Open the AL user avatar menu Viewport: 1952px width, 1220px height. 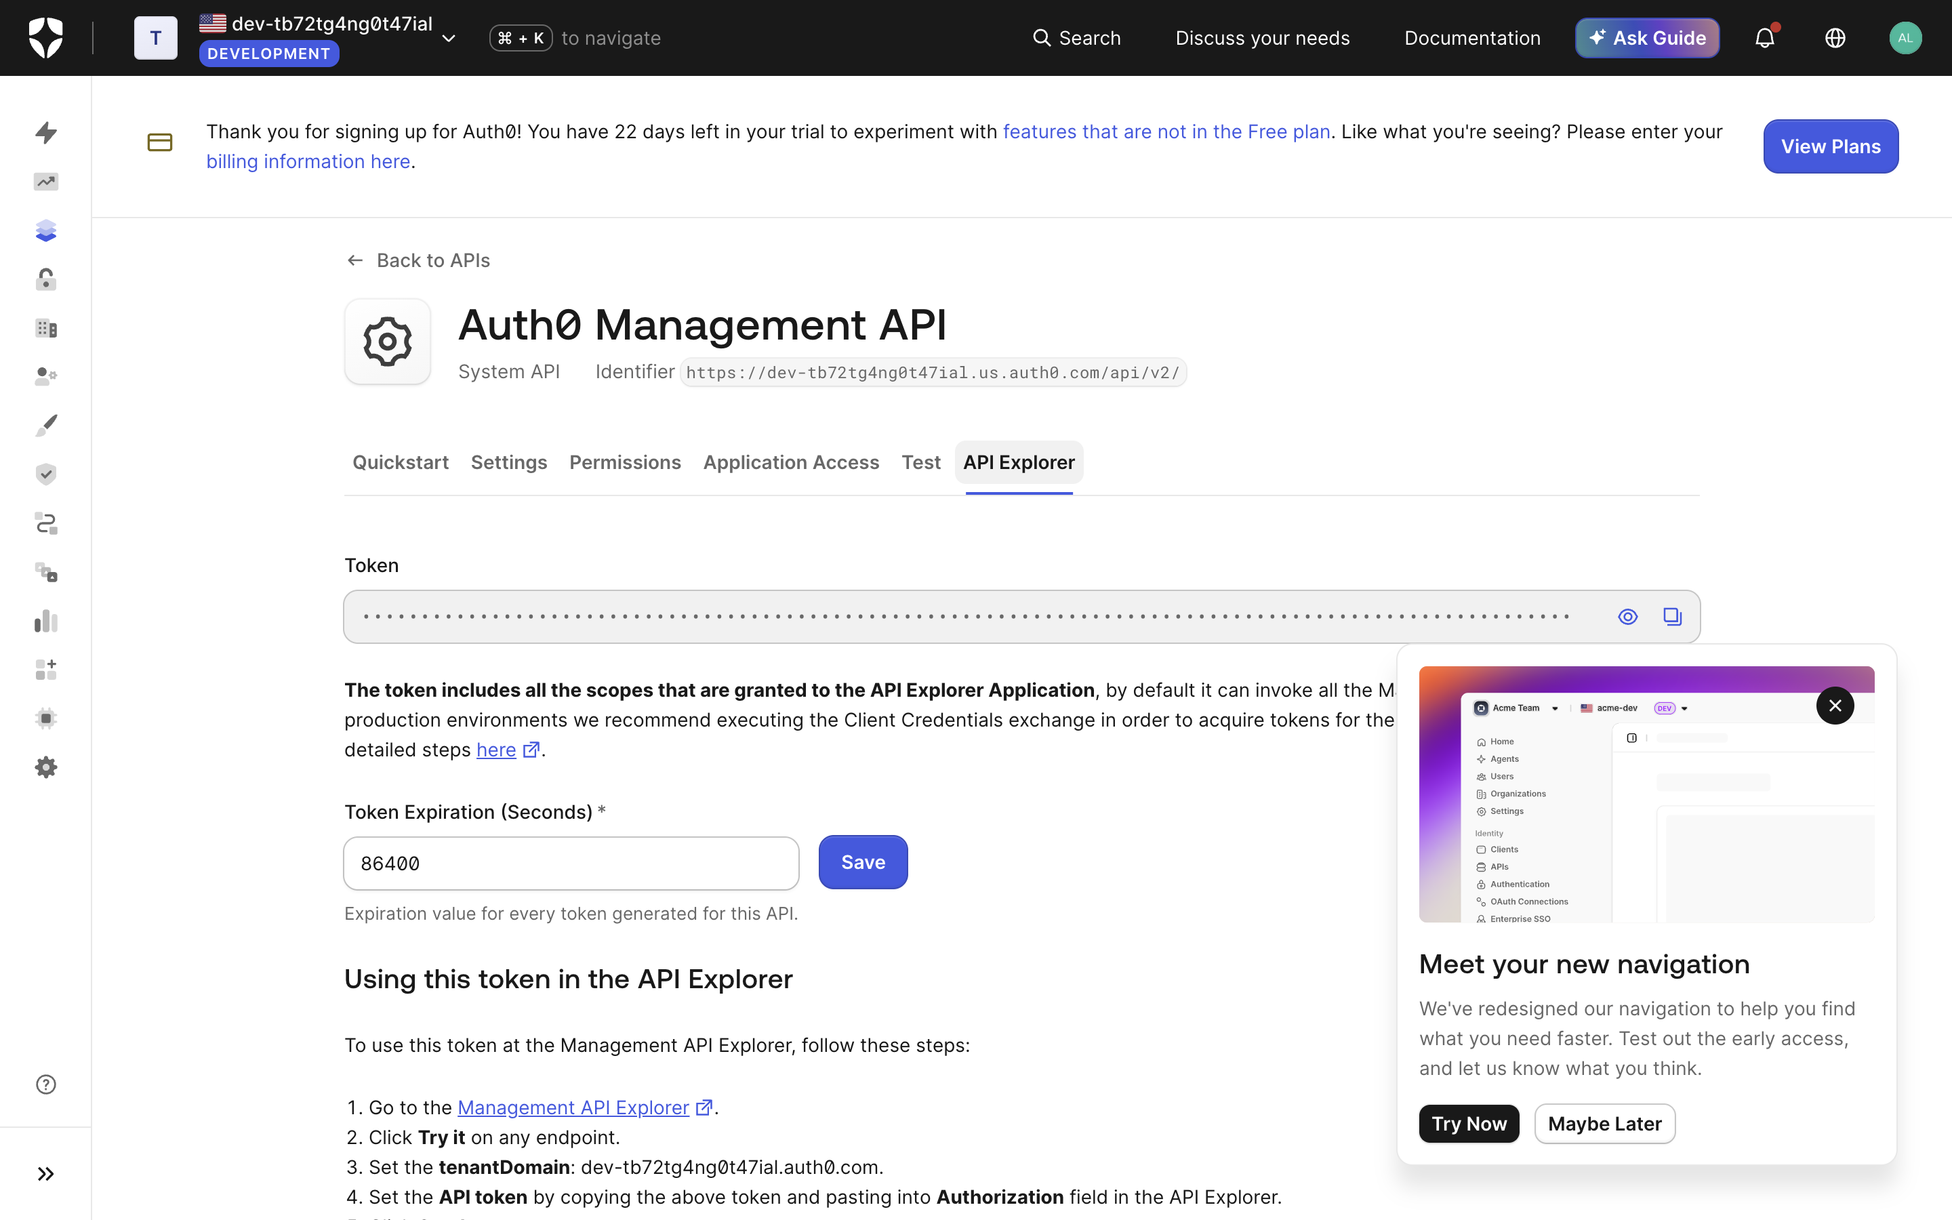pos(1905,38)
